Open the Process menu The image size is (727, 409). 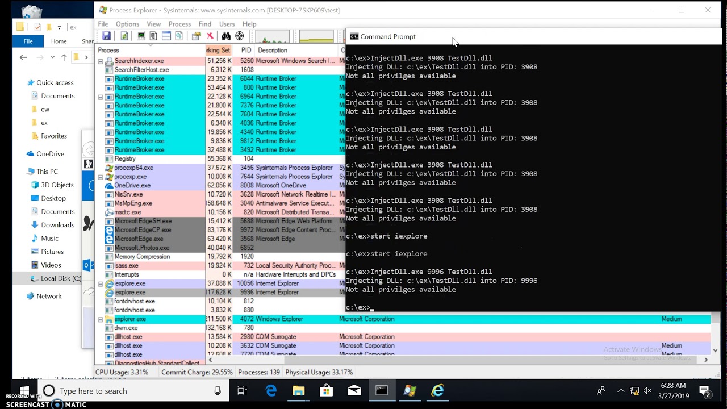[179, 24]
